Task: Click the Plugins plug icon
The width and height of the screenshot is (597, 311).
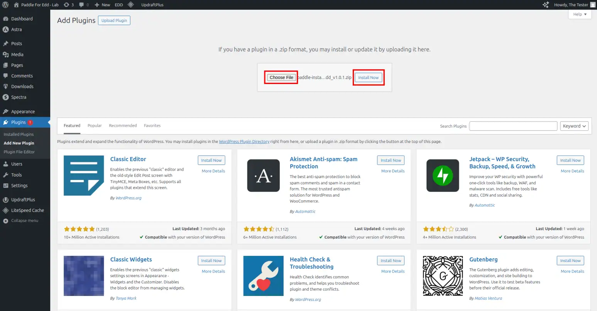Action: click(x=6, y=122)
